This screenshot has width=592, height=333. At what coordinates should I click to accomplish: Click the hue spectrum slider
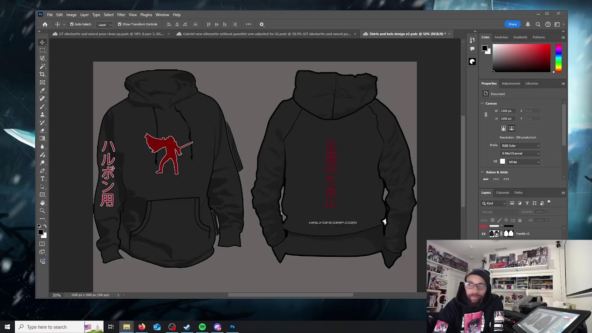(x=558, y=58)
